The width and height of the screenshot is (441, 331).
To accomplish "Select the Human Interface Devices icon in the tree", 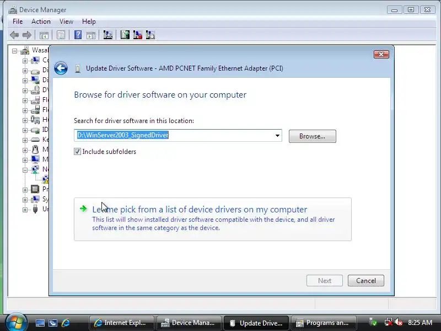I will [x=35, y=120].
